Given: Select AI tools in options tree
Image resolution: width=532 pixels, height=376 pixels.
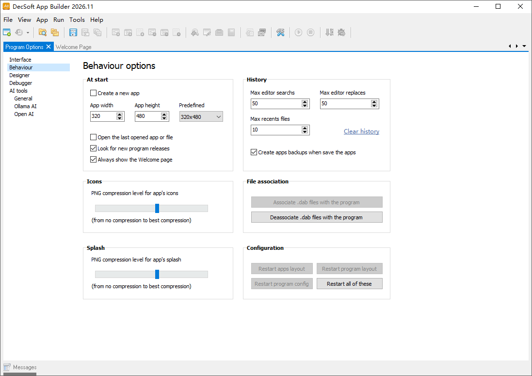Looking at the screenshot, I should (18, 91).
